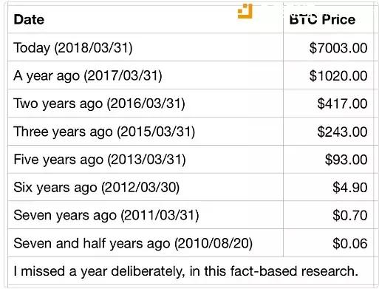This screenshot has width=379, height=289.
Task: Click the $0.70 price value
Action: [350, 216]
